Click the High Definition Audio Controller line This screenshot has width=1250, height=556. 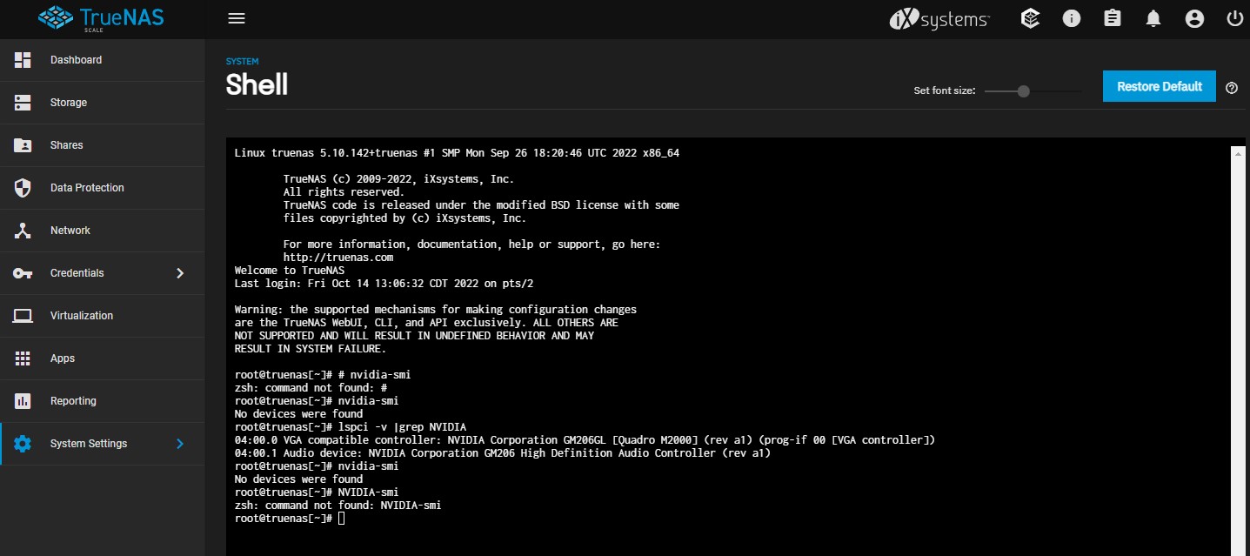503,453
